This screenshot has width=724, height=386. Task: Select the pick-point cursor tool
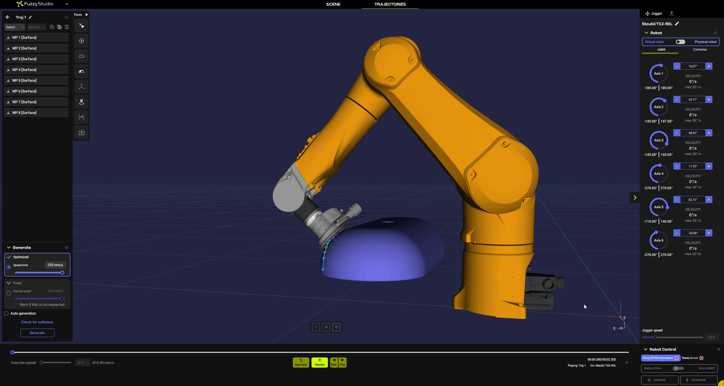pyautogui.click(x=81, y=26)
